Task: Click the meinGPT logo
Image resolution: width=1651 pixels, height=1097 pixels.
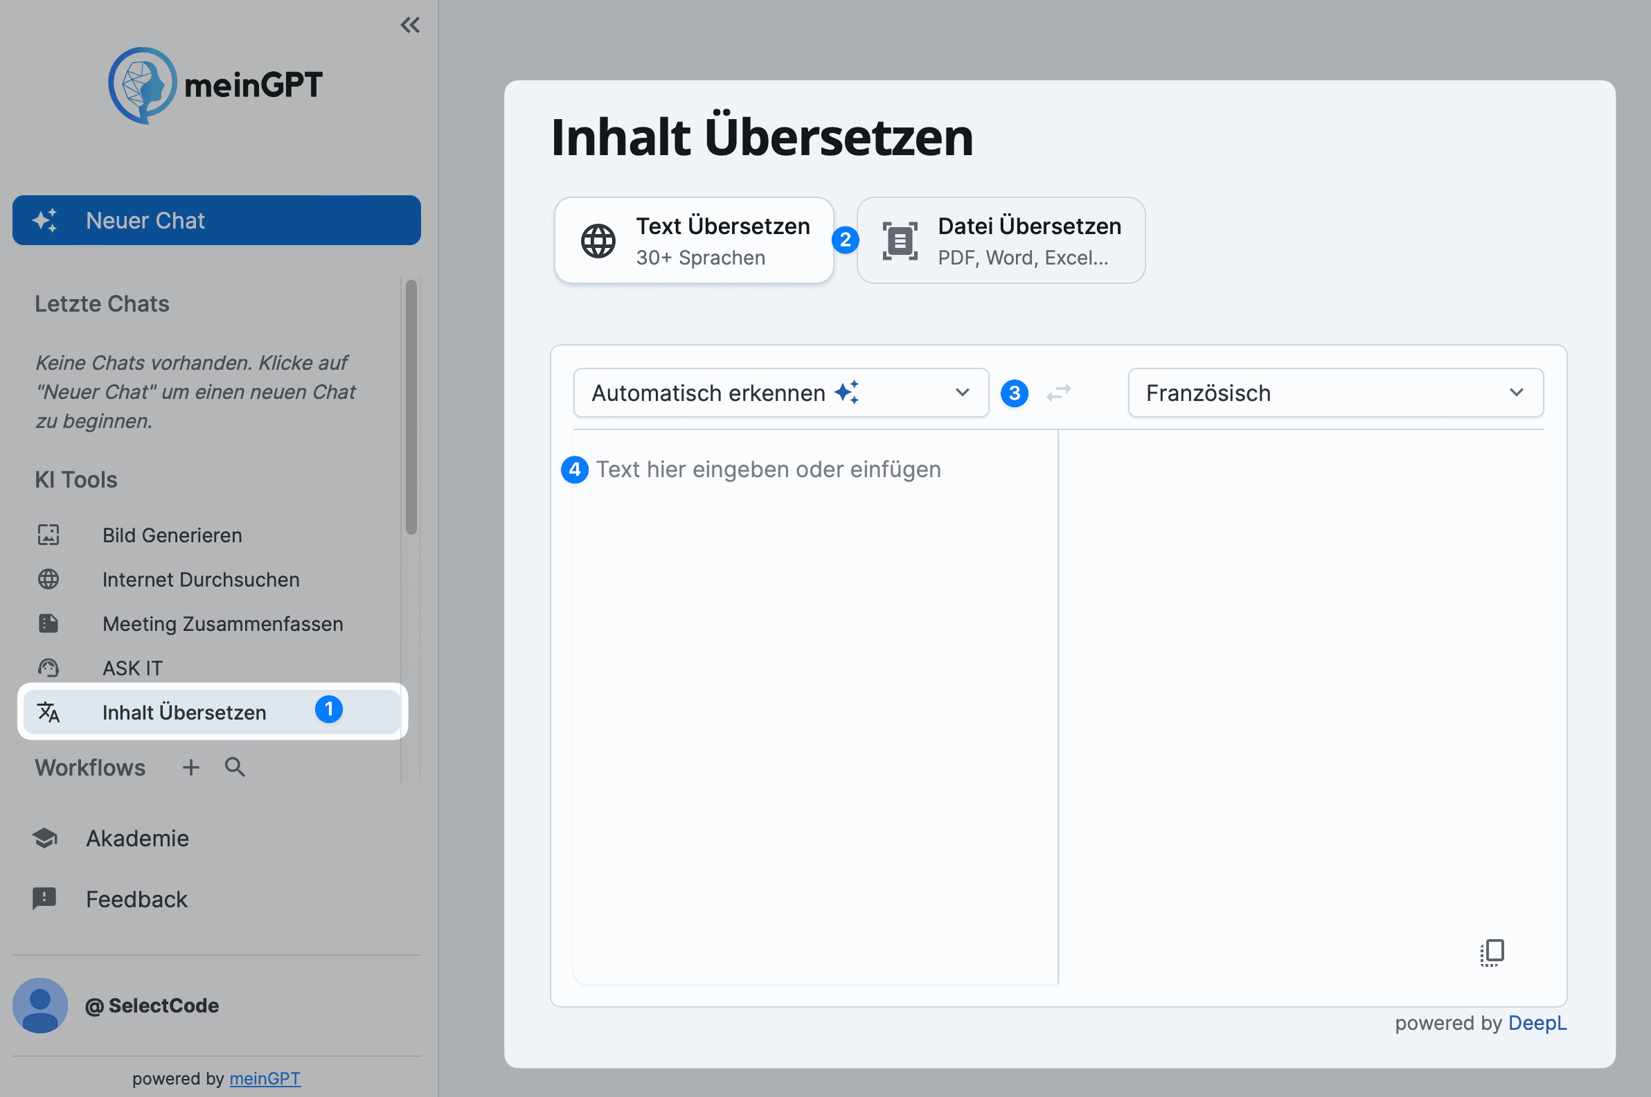Action: (x=215, y=85)
